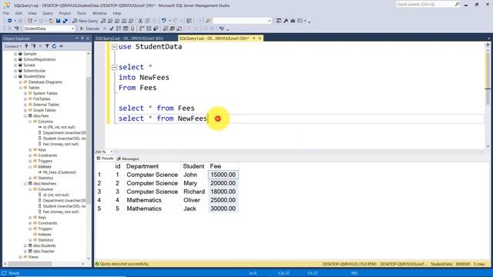Click the Department column header in results

click(x=142, y=166)
